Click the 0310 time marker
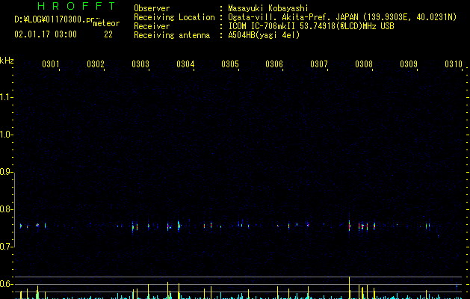The height and width of the screenshot is (299, 470). coord(454,64)
